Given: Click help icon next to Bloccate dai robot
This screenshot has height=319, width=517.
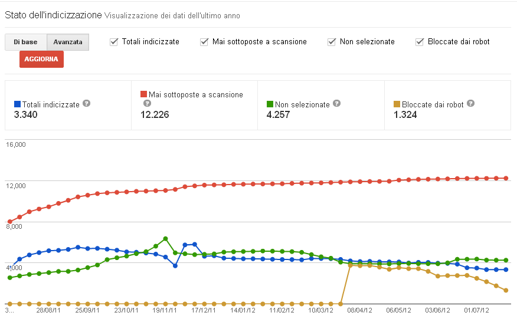Looking at the screenshot, I should pyautogui.click(x=471, y=103).
